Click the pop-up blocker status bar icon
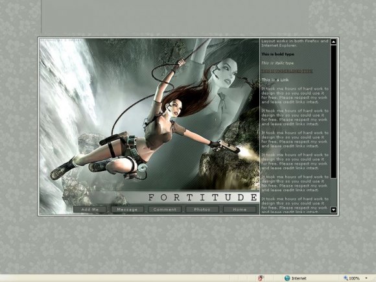Image resolution: width=376 pixels, height=282 pixels. pos(261,278)
